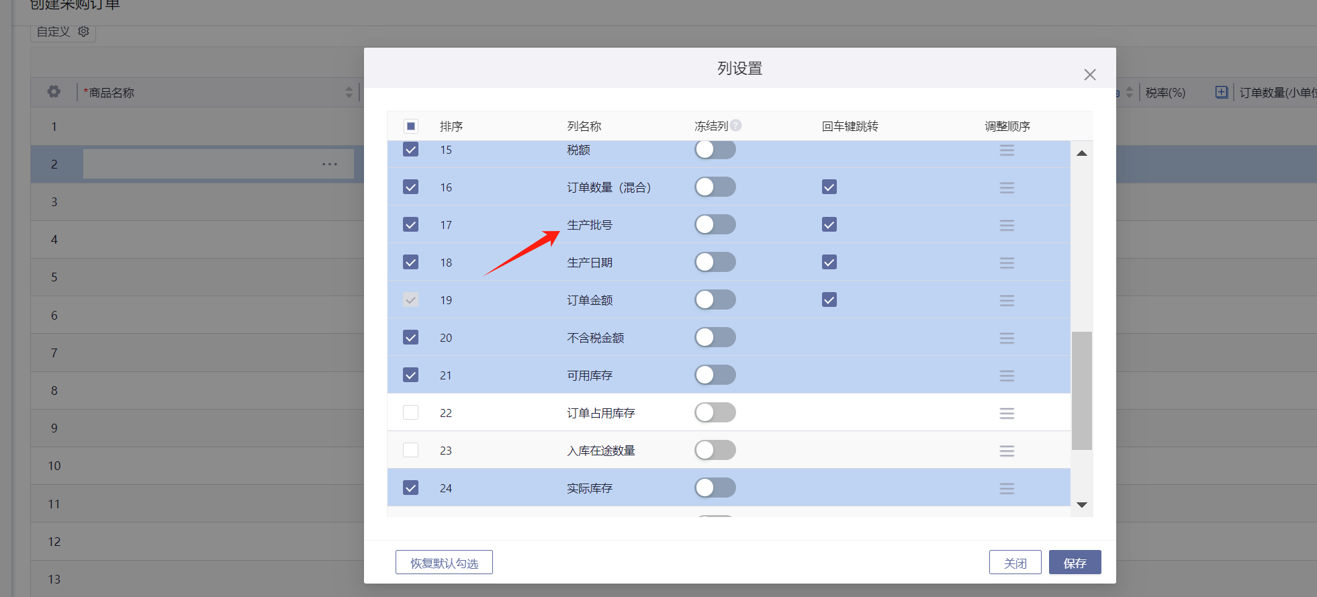The height and width of the screenshot is (597, 1317).
Task: Click the column list scrollbar thumb
Action: click(x=1082, y=390)
